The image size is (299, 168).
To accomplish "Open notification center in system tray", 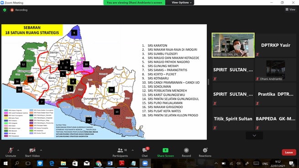I will (x=292, y=163).
